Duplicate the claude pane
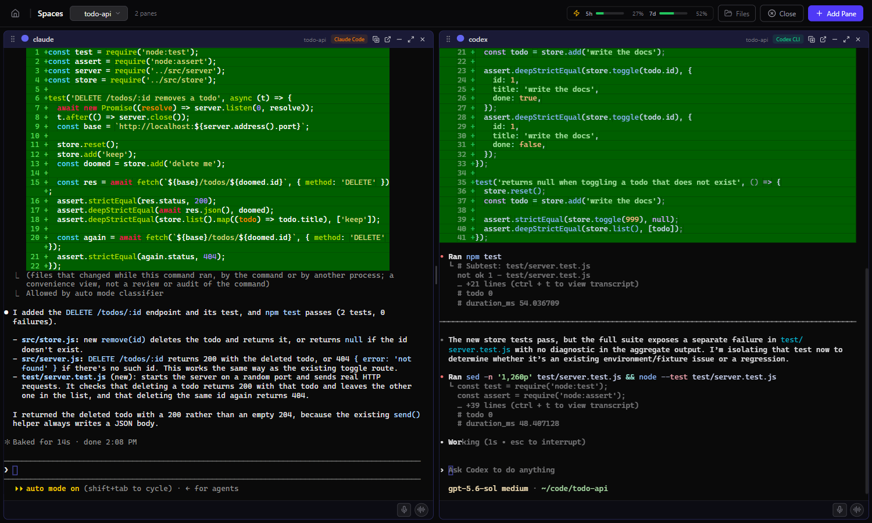 click(x=376, y=39)
